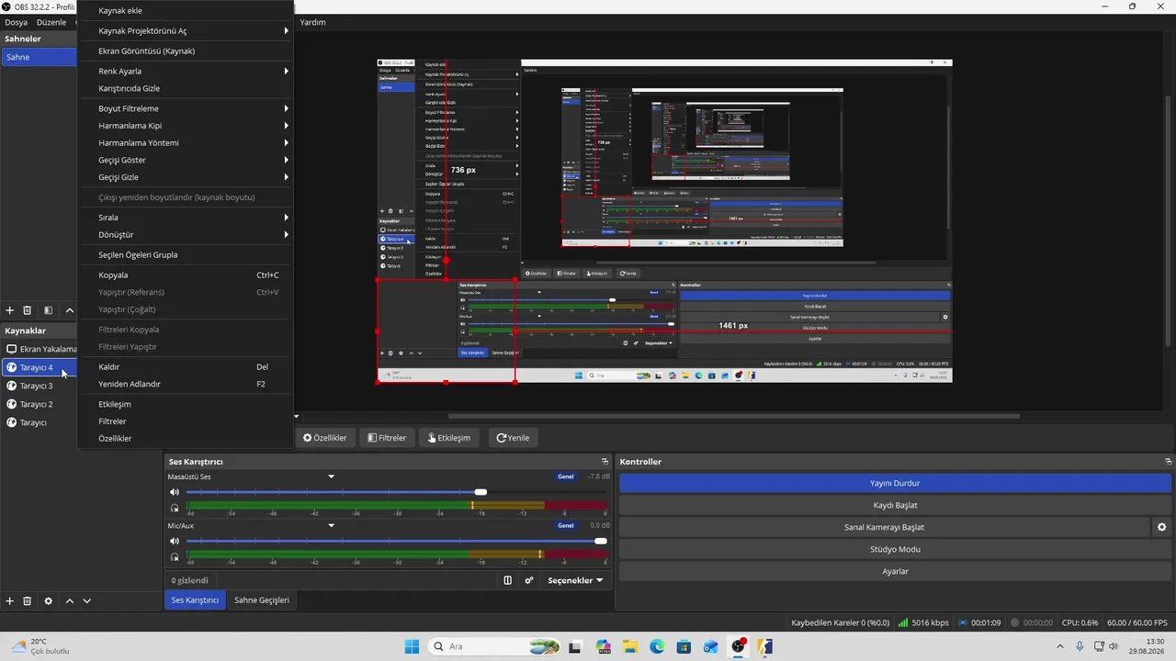This screenshot has width=1176, height=661.
Task: Click the globe icon next to Tarayıcı 2
Action: (x=11, y=404)
